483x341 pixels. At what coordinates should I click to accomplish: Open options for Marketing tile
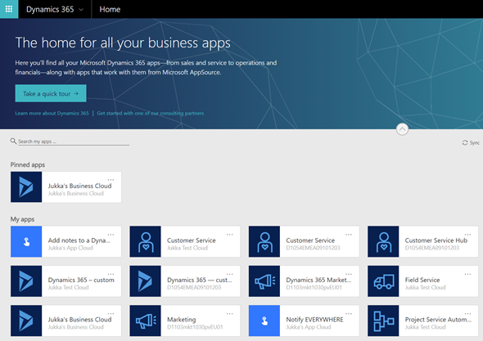230,314
